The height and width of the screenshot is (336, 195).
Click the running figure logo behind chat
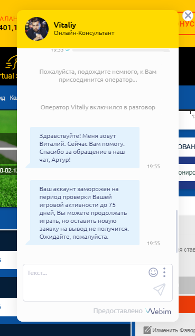point(11,63)
